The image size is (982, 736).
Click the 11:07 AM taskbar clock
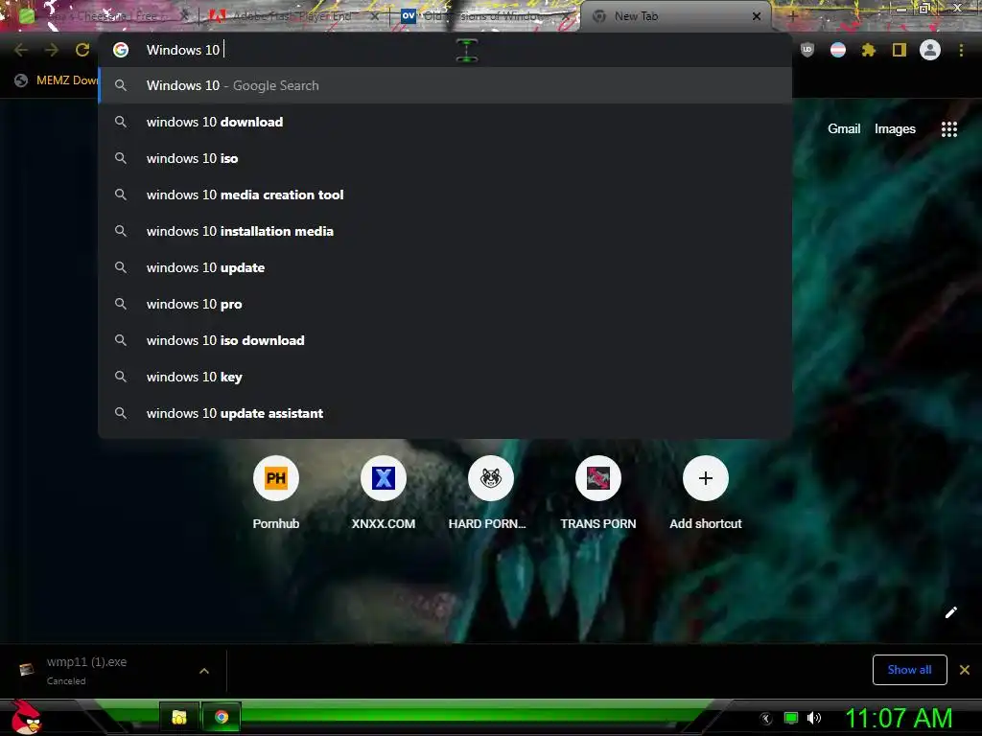900,719
